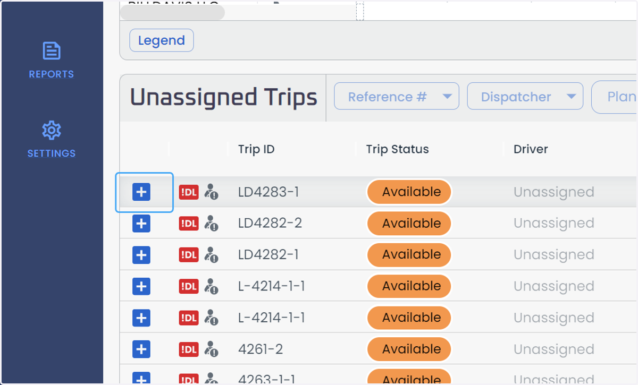Click driver warning icon on LD4283-1 row

click(212, 192)
